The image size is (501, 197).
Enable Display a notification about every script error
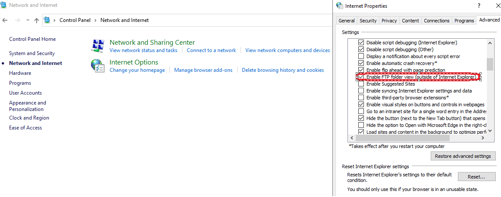(361, 56)
